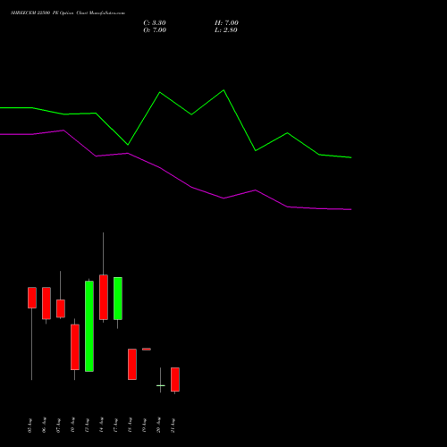Select the red candlestick body above 18 Aug
Screen dimensions: 447x447
tap(132, 364)
